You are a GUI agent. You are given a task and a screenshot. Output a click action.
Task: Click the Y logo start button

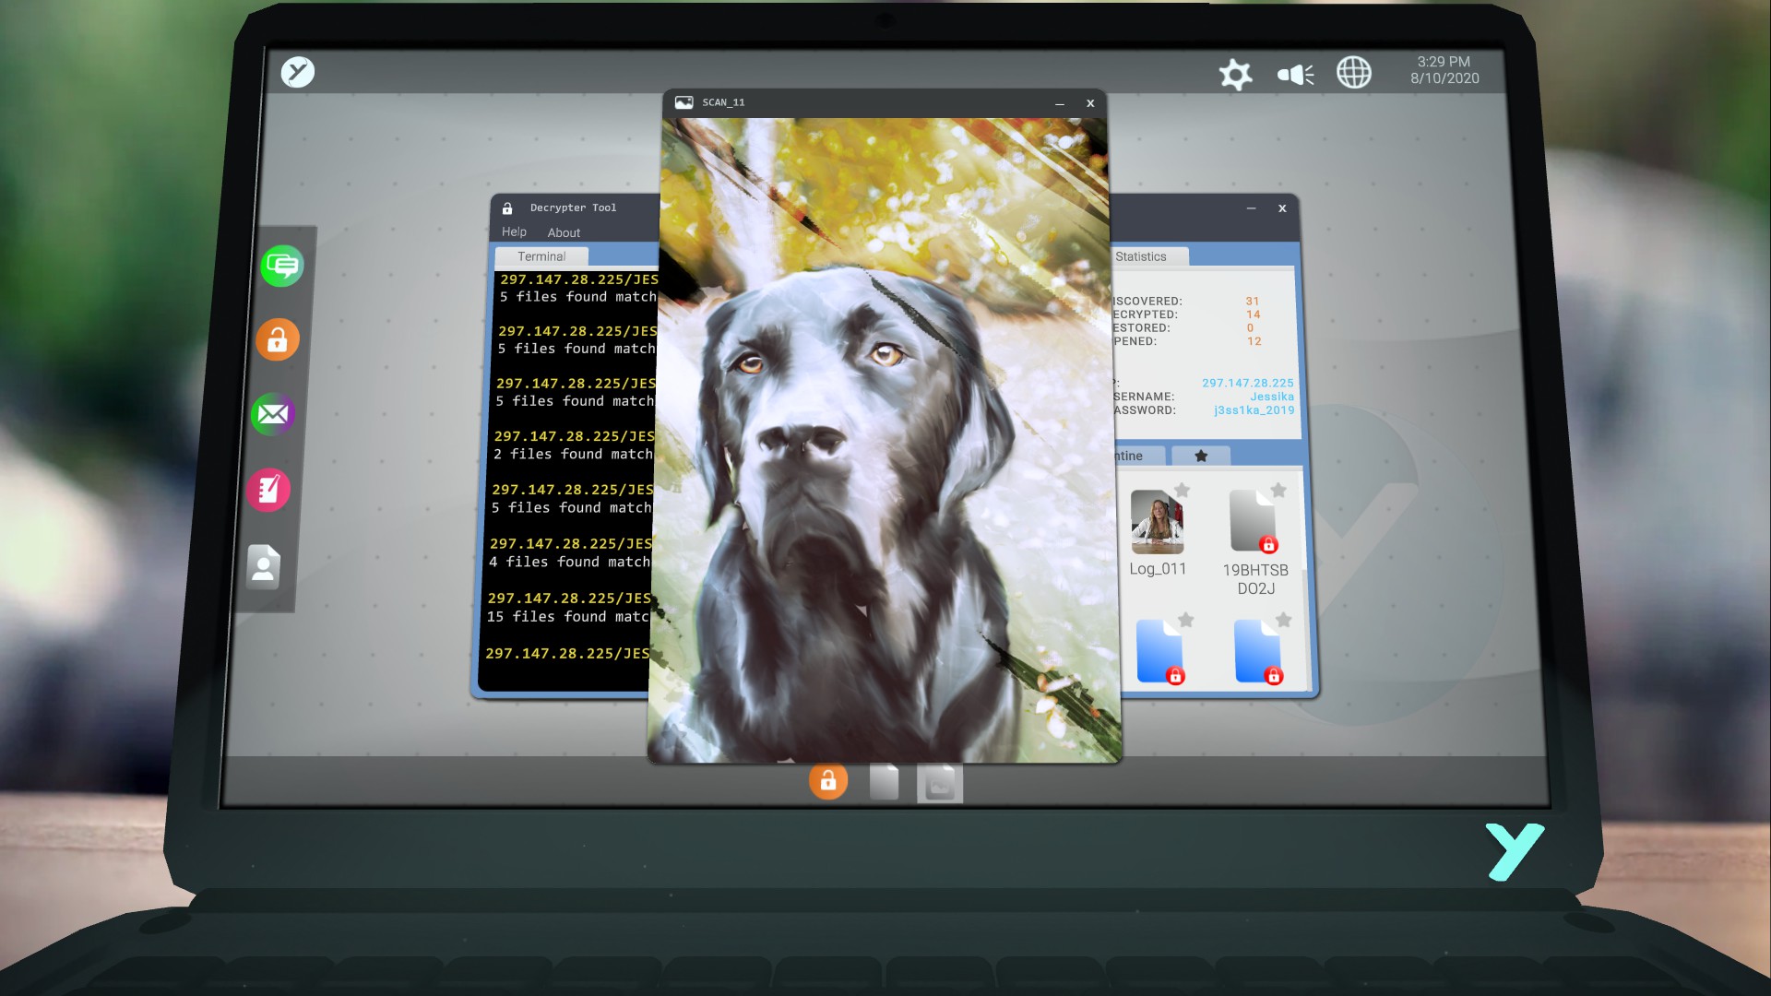point(298,72)
